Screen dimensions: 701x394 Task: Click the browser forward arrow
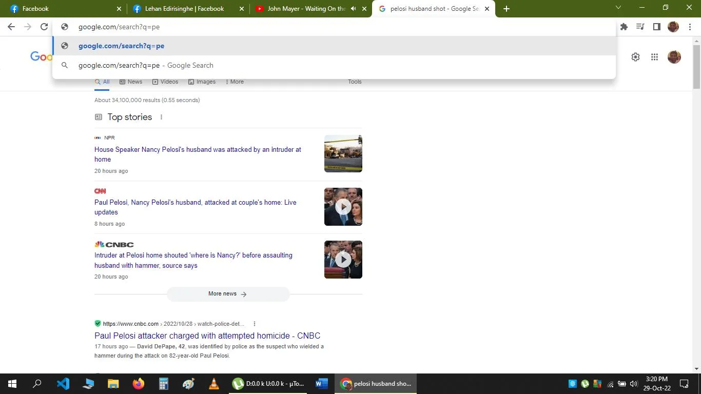point(28,27)
